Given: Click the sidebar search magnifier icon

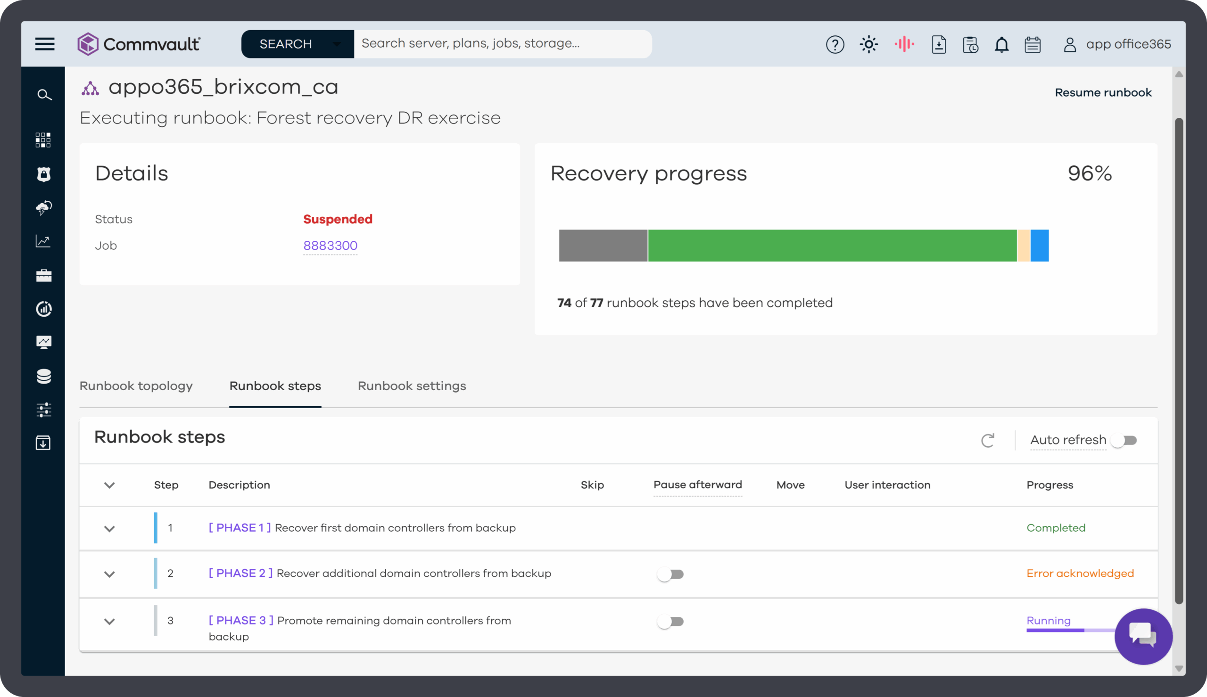Looking at the screenshot, I should (x=44, y=95).
